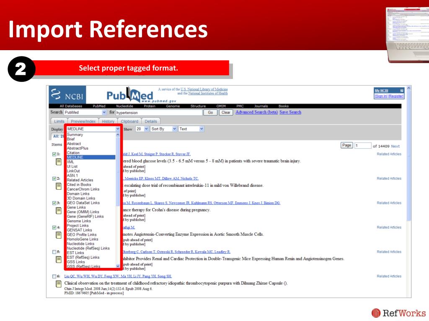429x321 pixels.
Task: Open the Limits tab
Action: coord(59,121)
